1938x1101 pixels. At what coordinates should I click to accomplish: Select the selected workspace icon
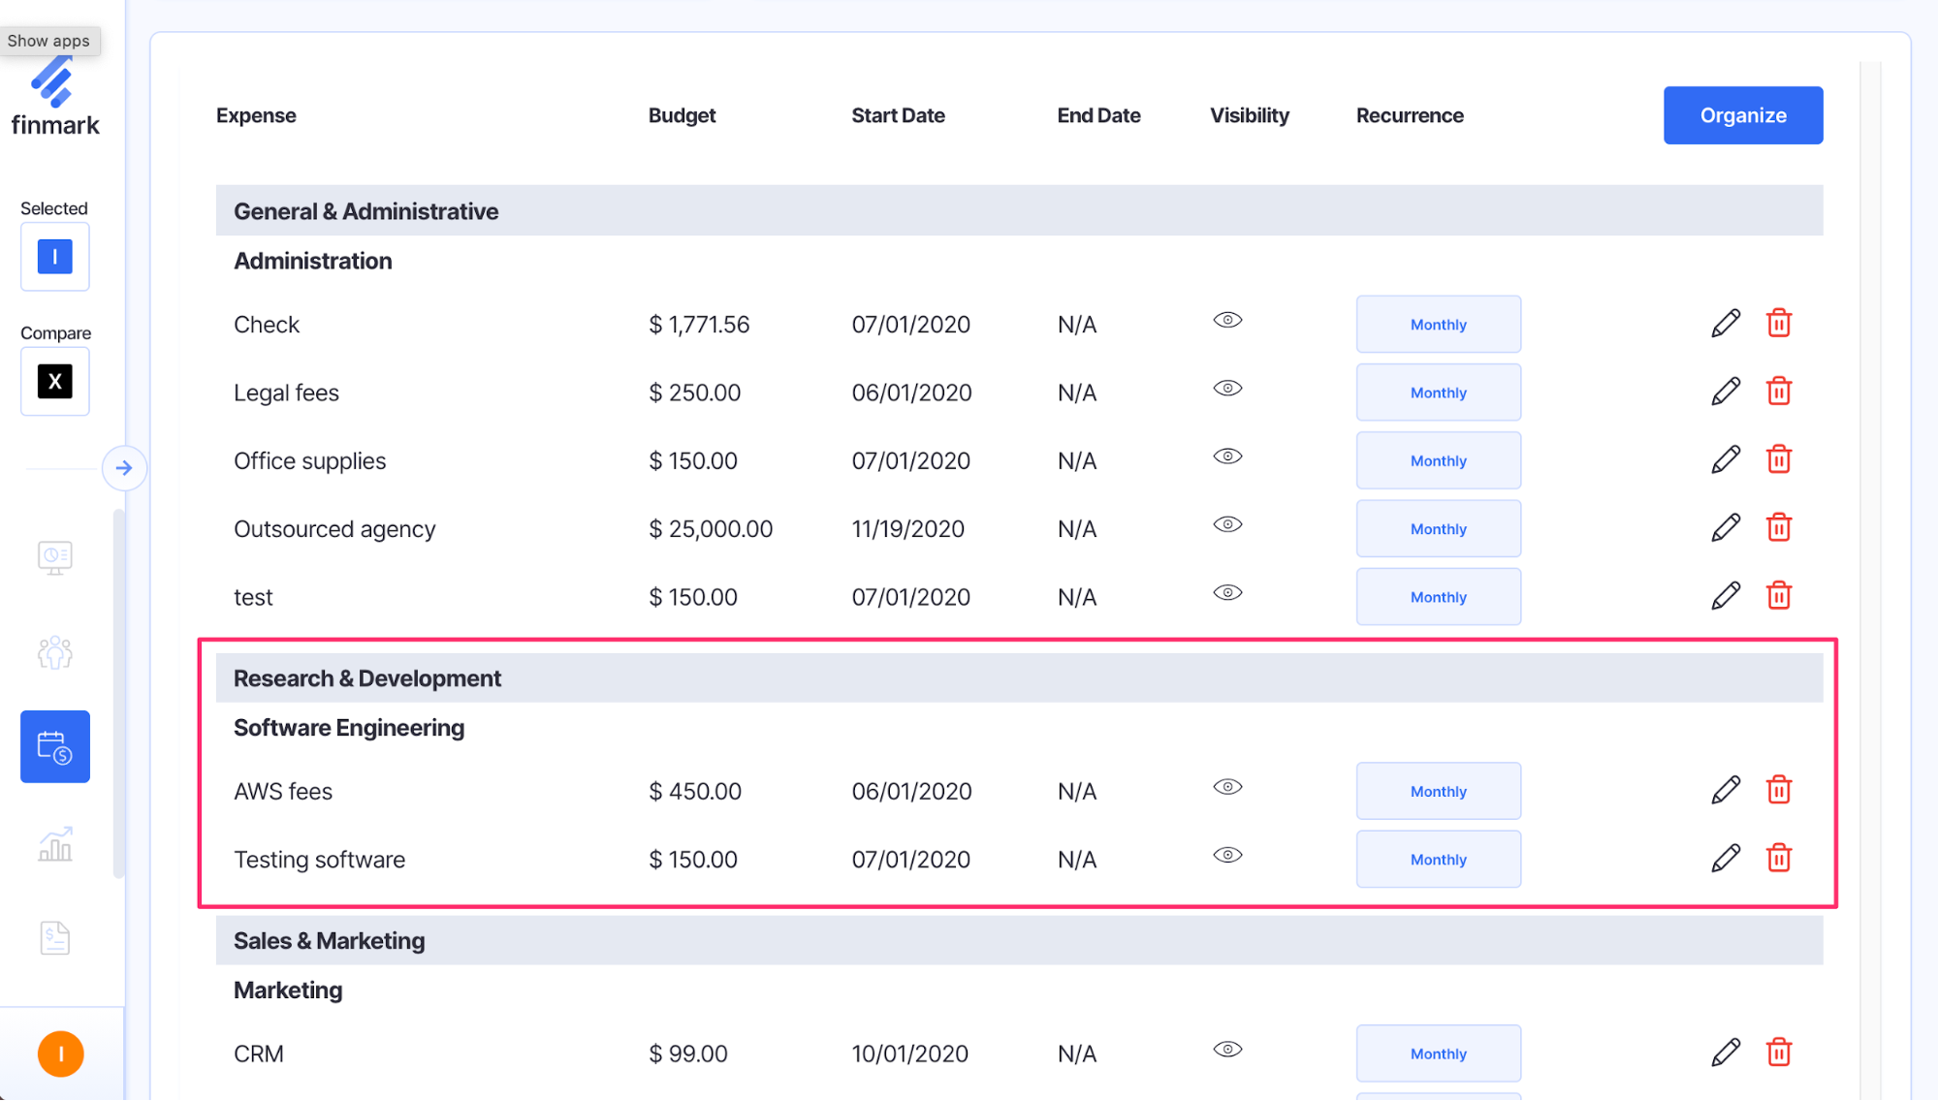(x=53, y=256)
